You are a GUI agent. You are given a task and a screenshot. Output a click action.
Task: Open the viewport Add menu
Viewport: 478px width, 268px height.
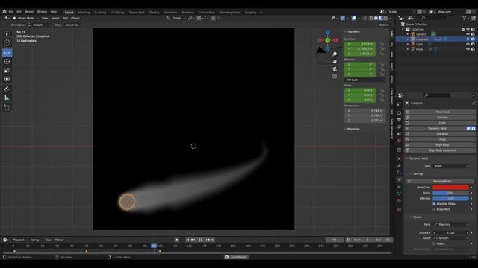click(x=65, y=18)
